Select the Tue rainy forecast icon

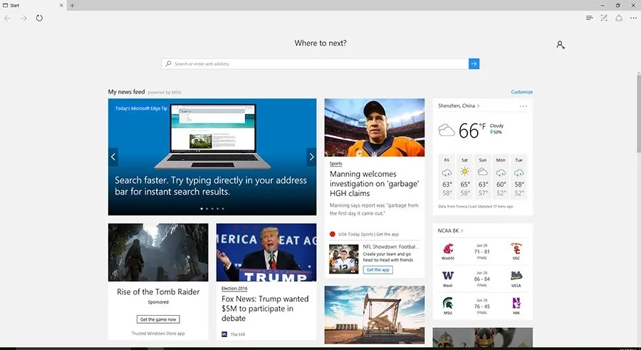point(518,173)
